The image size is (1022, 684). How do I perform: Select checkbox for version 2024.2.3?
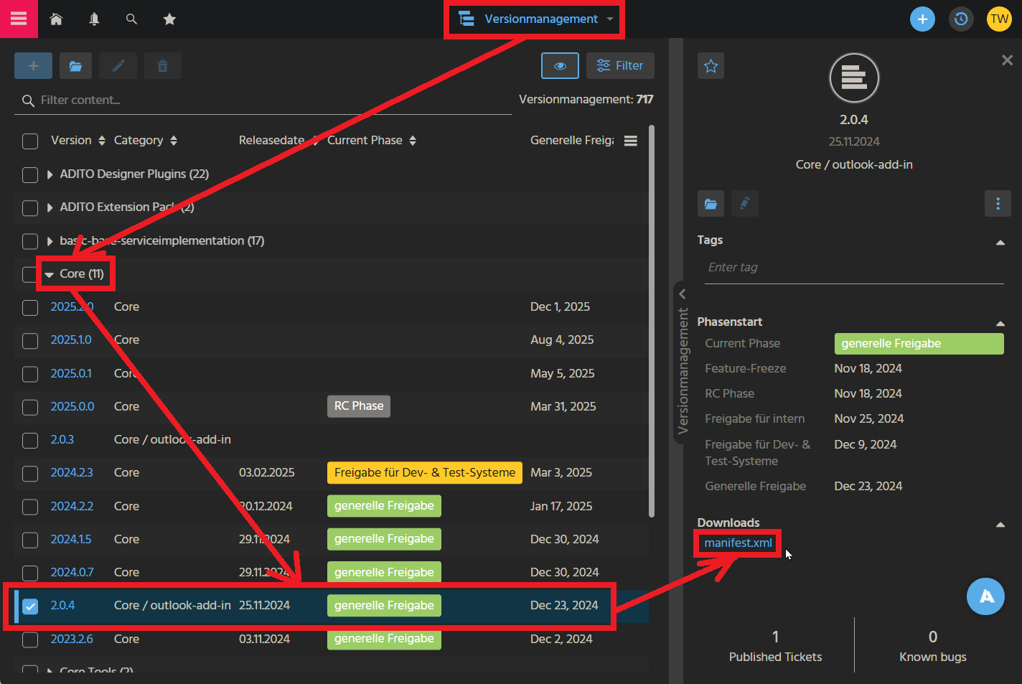click(30, 473)
